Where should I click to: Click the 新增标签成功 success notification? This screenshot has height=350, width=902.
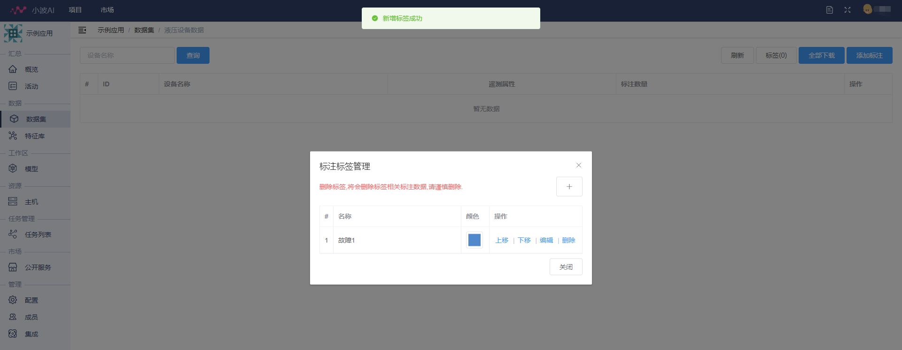(451, 18)
